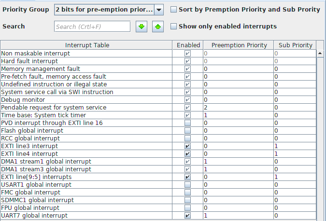This screenshot has height=221, width=326.
Task: Click the green up arrow search-previous icon
Action: coord(158,27)
